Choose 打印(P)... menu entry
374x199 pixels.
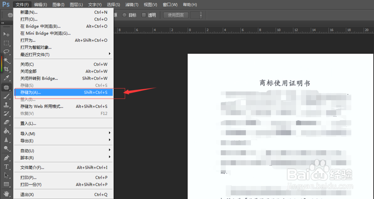click(64, 178)
